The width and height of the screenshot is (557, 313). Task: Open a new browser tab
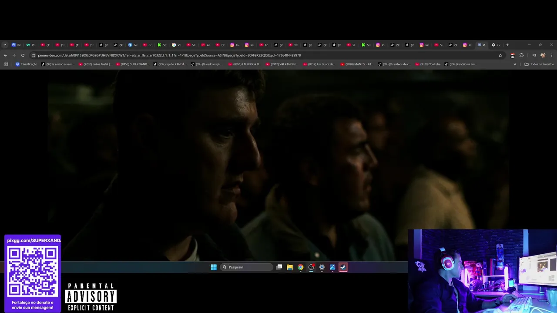coord(507,45)
